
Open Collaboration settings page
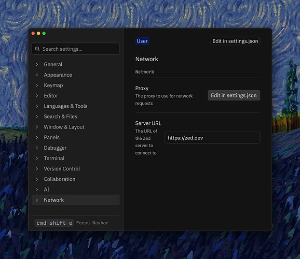(60, 179)
